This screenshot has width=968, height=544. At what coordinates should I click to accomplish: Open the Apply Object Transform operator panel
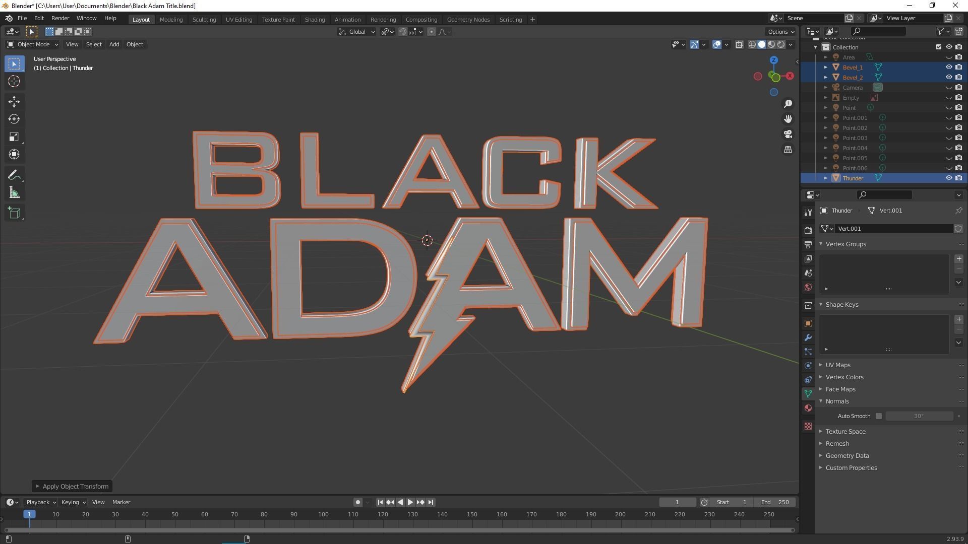[x=72, y=486]
